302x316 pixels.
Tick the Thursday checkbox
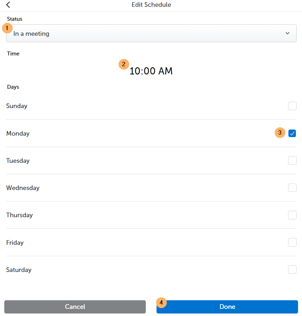292,215
